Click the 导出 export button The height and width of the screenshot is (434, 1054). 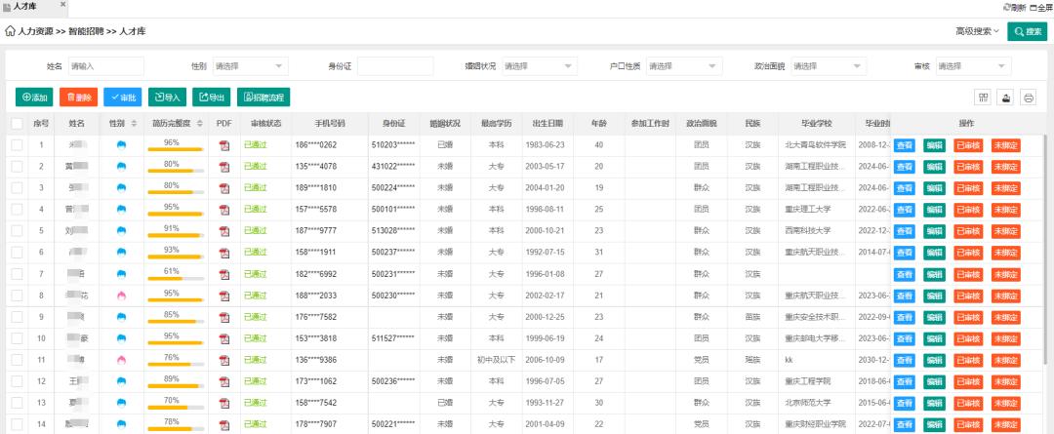click(x=212, y=98)
